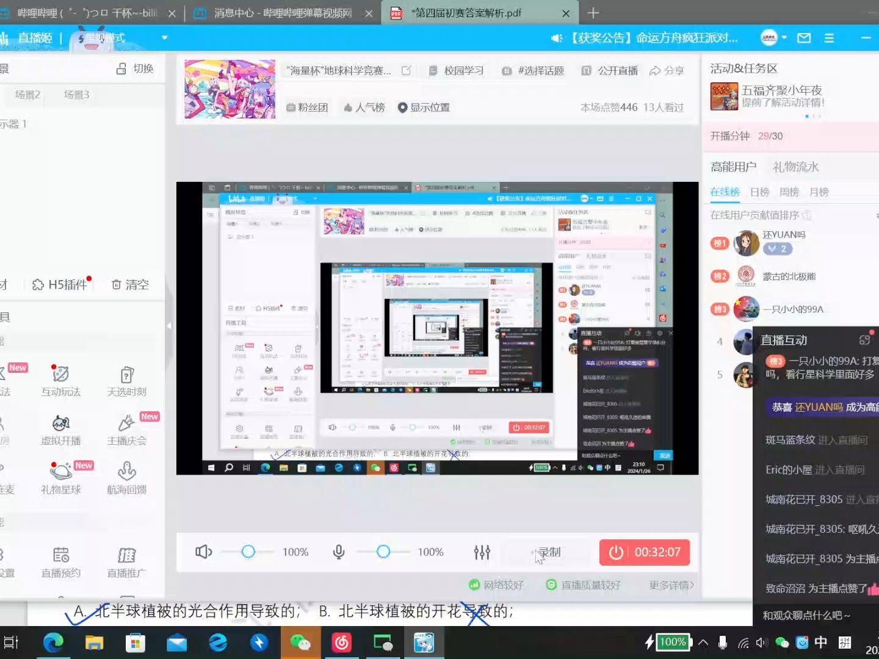Switch to the 礼物流水 tab
879x659 pixels.
coord(796,167)
